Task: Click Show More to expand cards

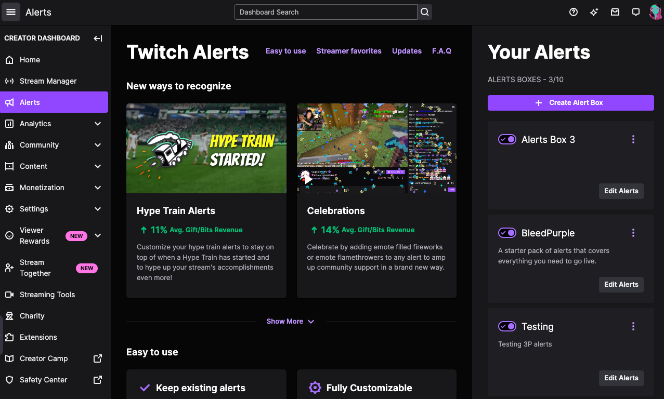Action: 291,322
